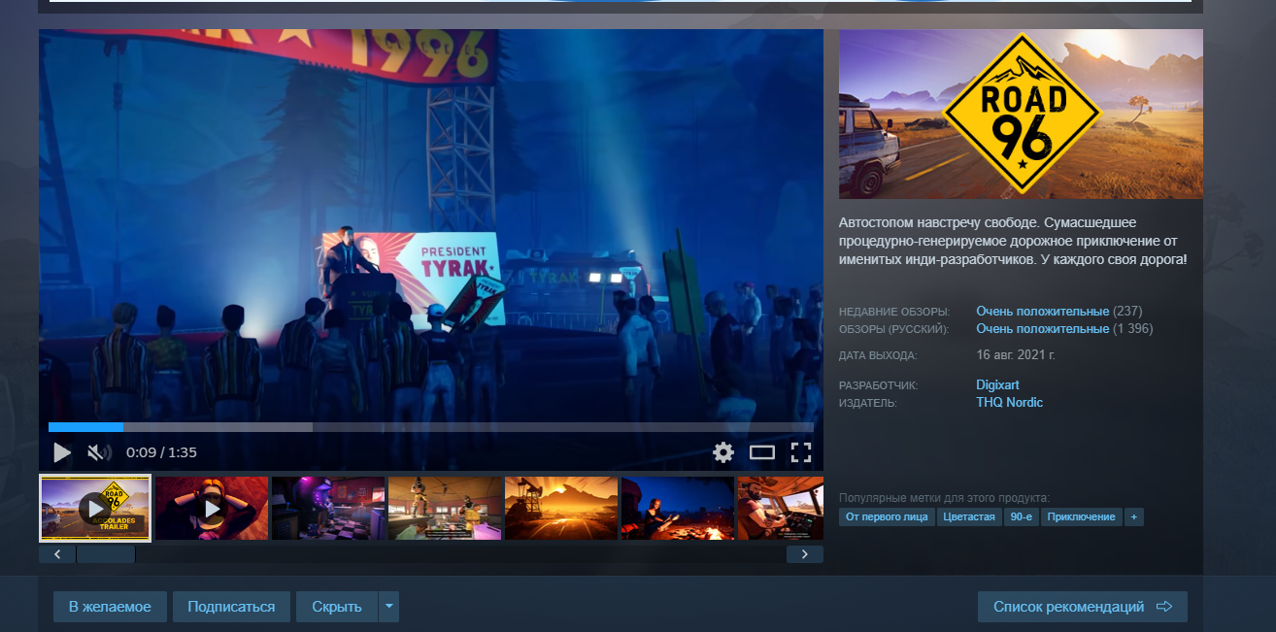Toggle theater mode view

[762, 452]
